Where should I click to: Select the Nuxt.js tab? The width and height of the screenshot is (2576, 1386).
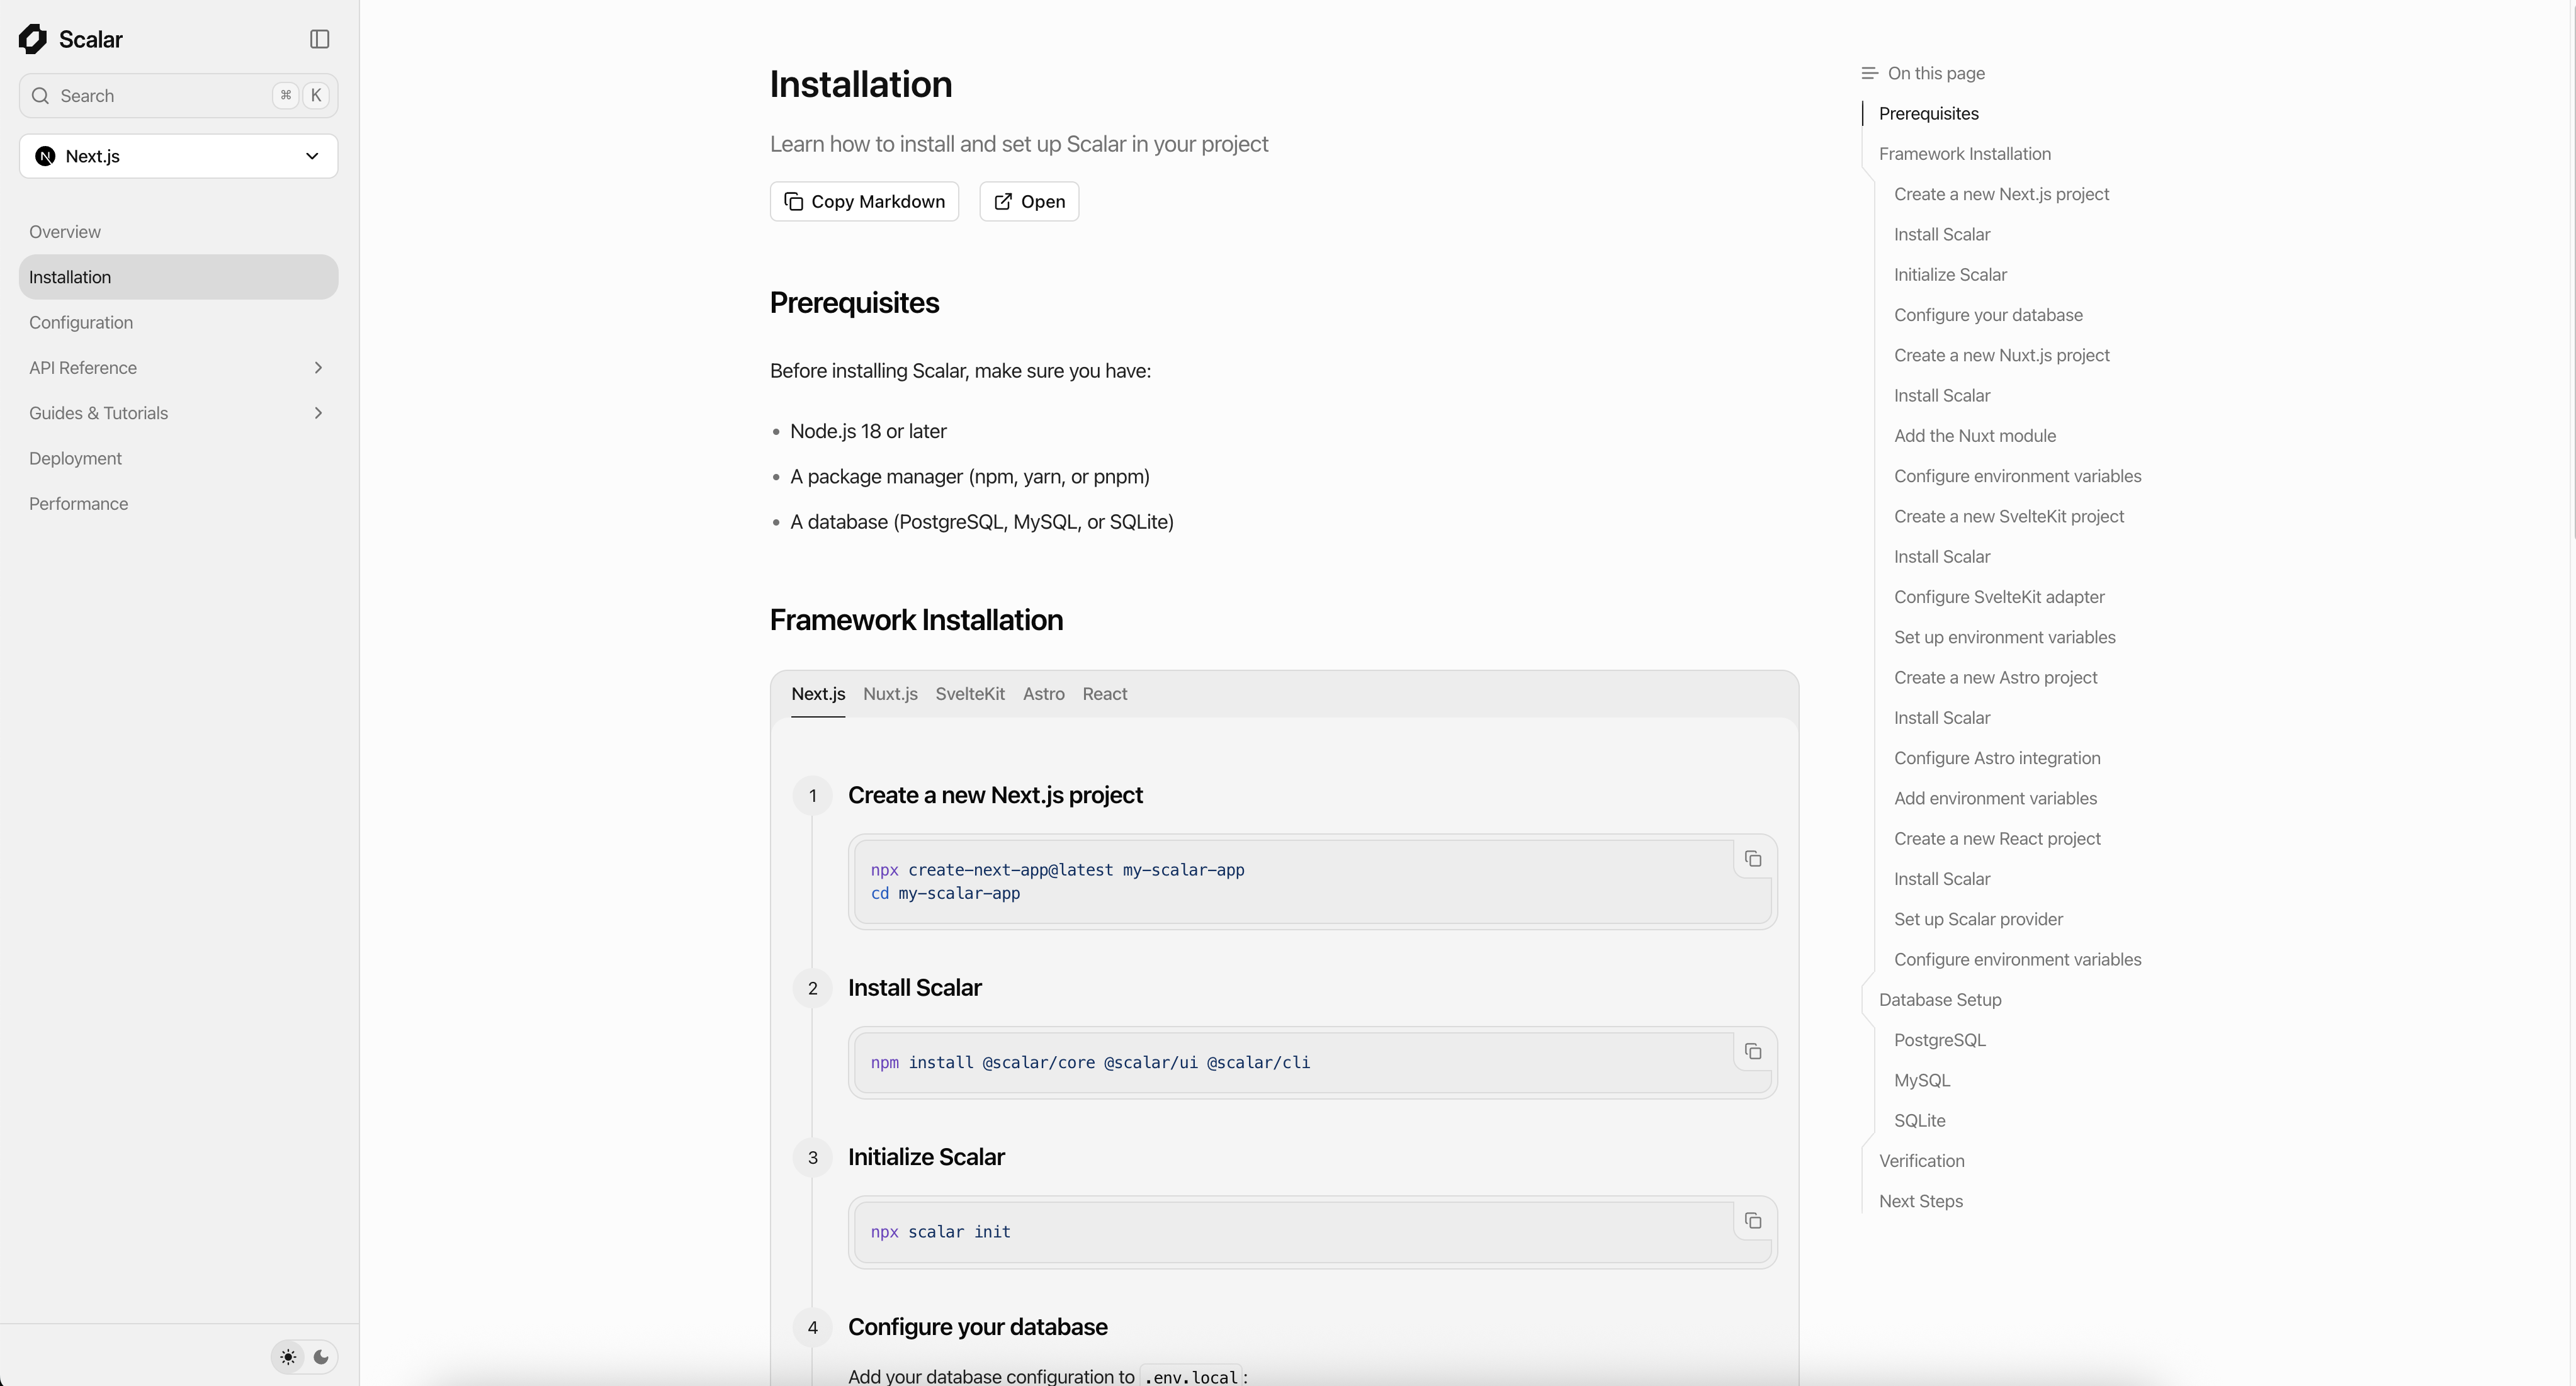(x=890, y=694)
